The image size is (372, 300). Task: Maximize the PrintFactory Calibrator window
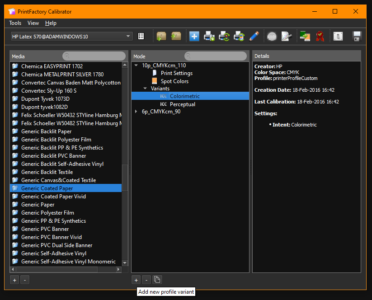pyautogui.click(x=335, y=11)
